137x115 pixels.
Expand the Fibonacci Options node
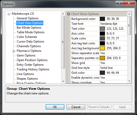click(x=14, y=51)
